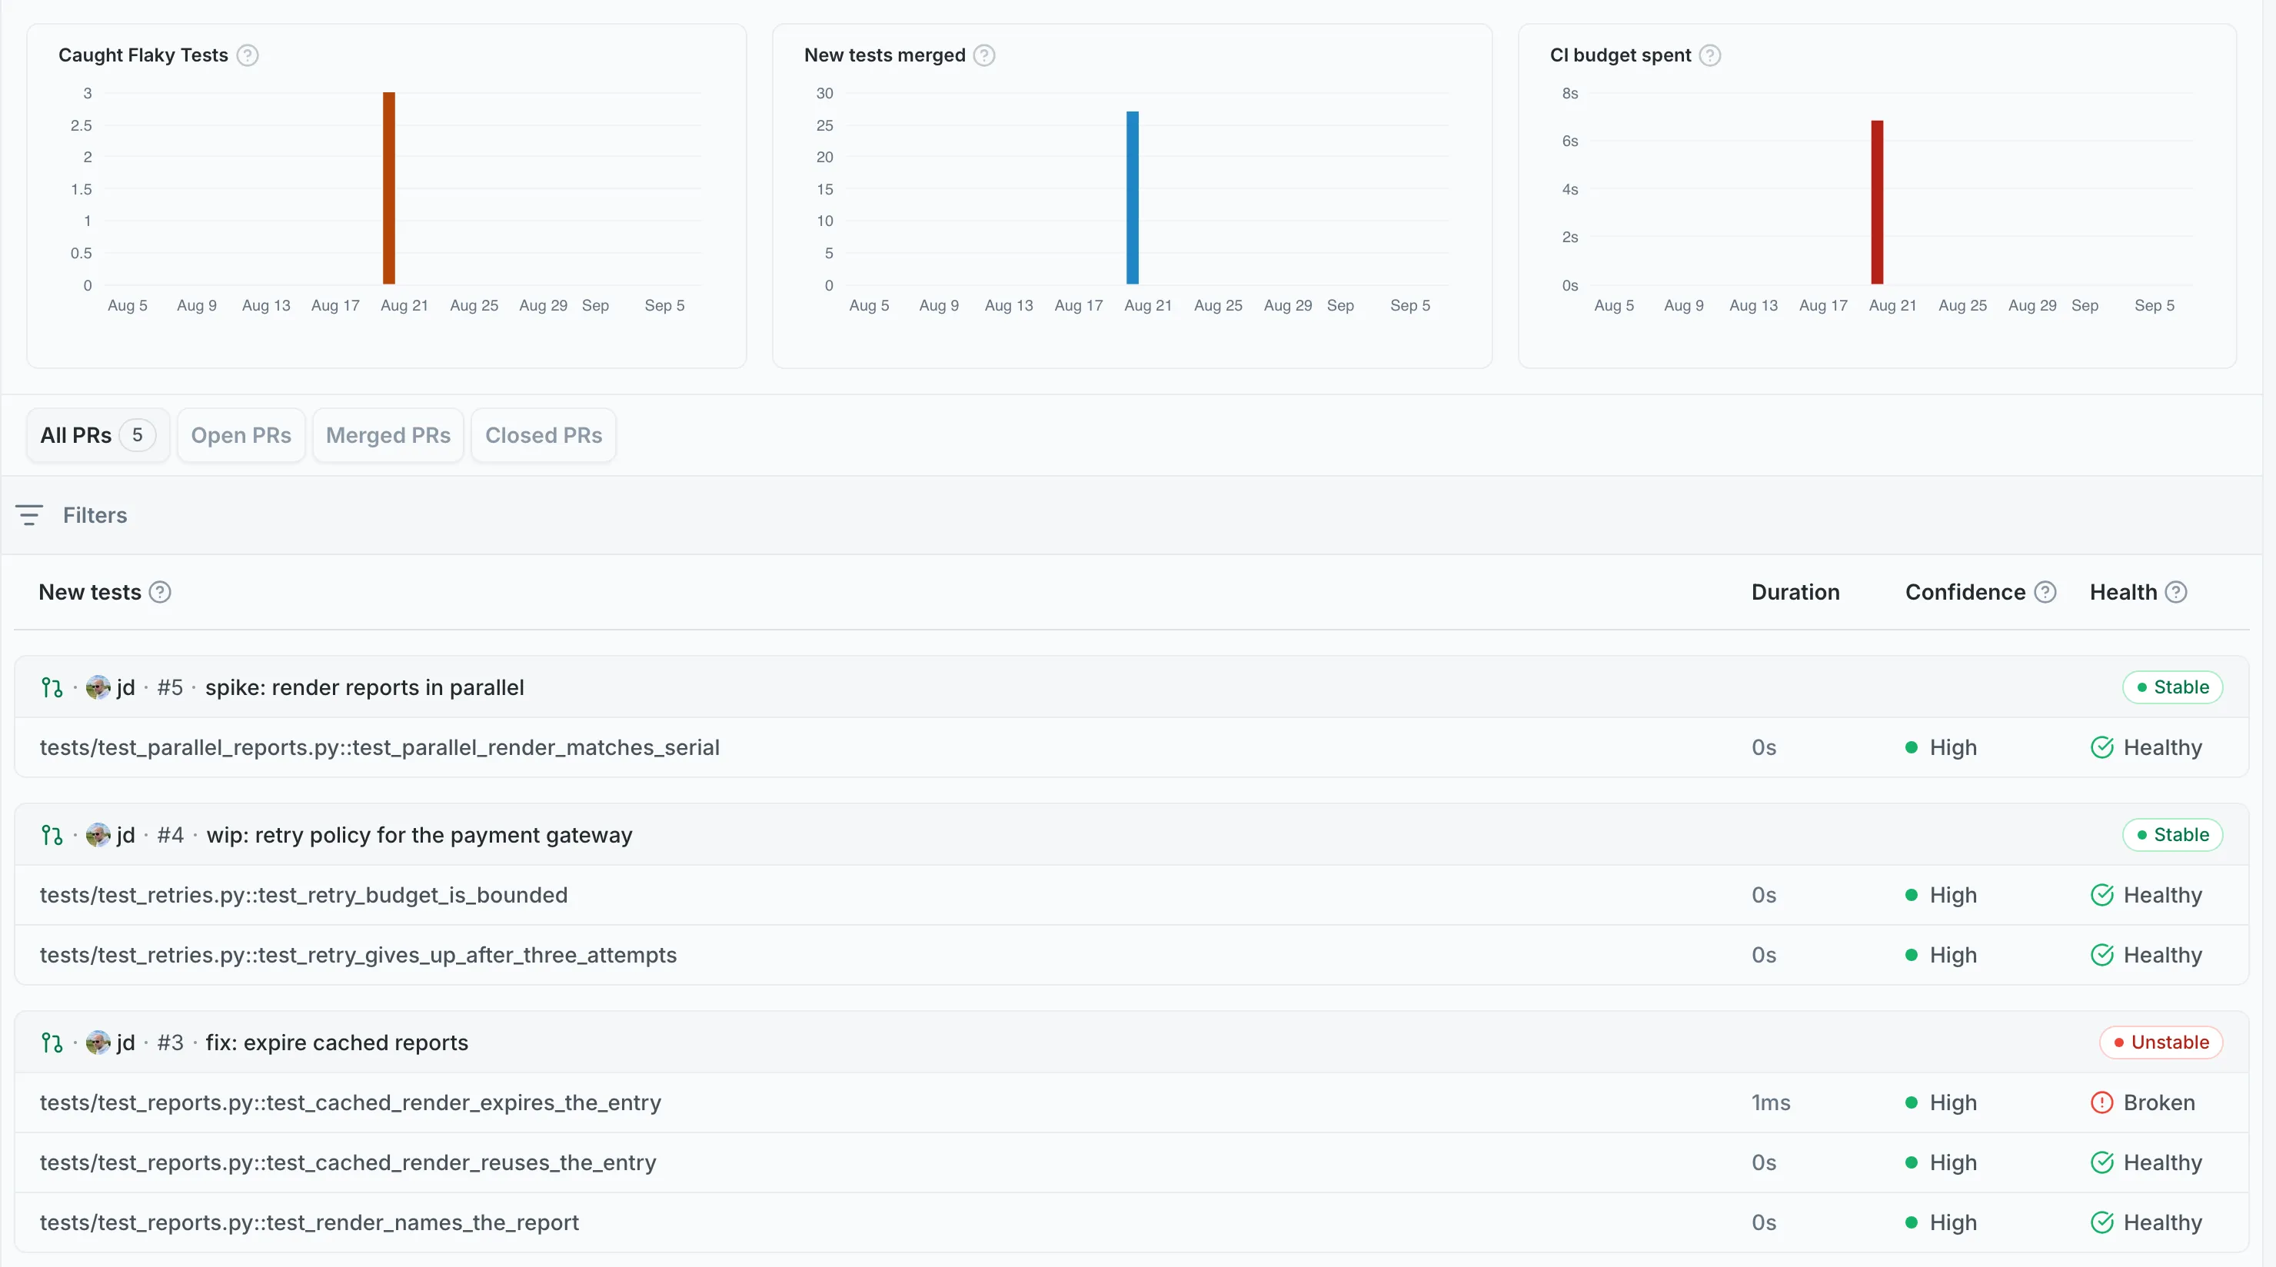Click the help icon next to Caught Flaky Tests
Image resolution: width=2276 pixels, height=1267 pixels.
click(x=248, y=55)
